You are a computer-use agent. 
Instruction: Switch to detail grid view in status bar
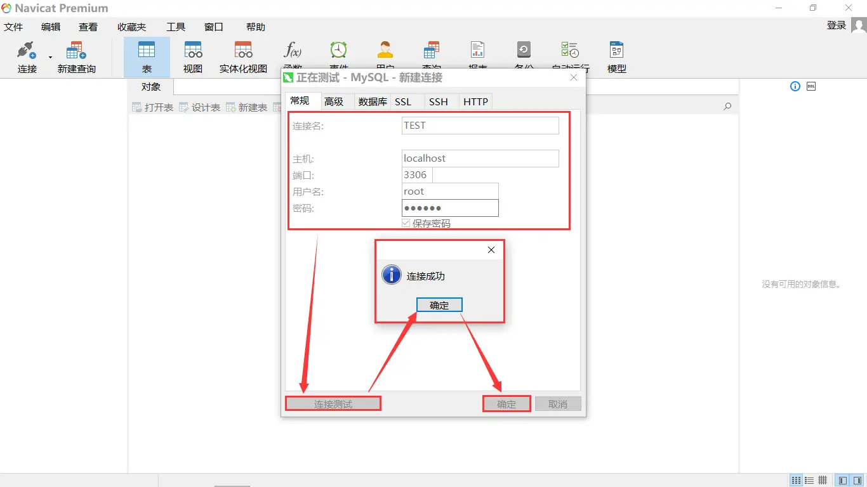(823, 481)
